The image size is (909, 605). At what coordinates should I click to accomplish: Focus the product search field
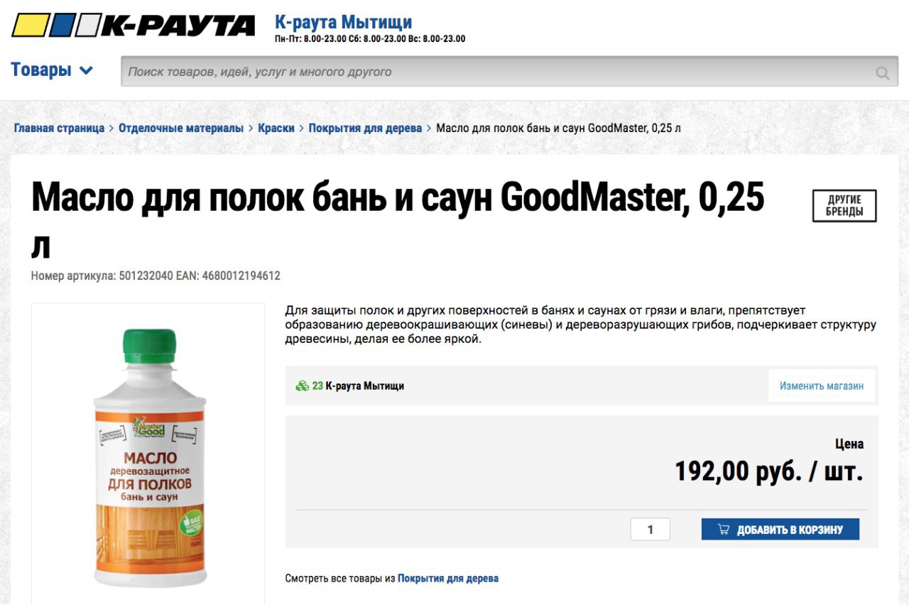(x=509, y=72)
